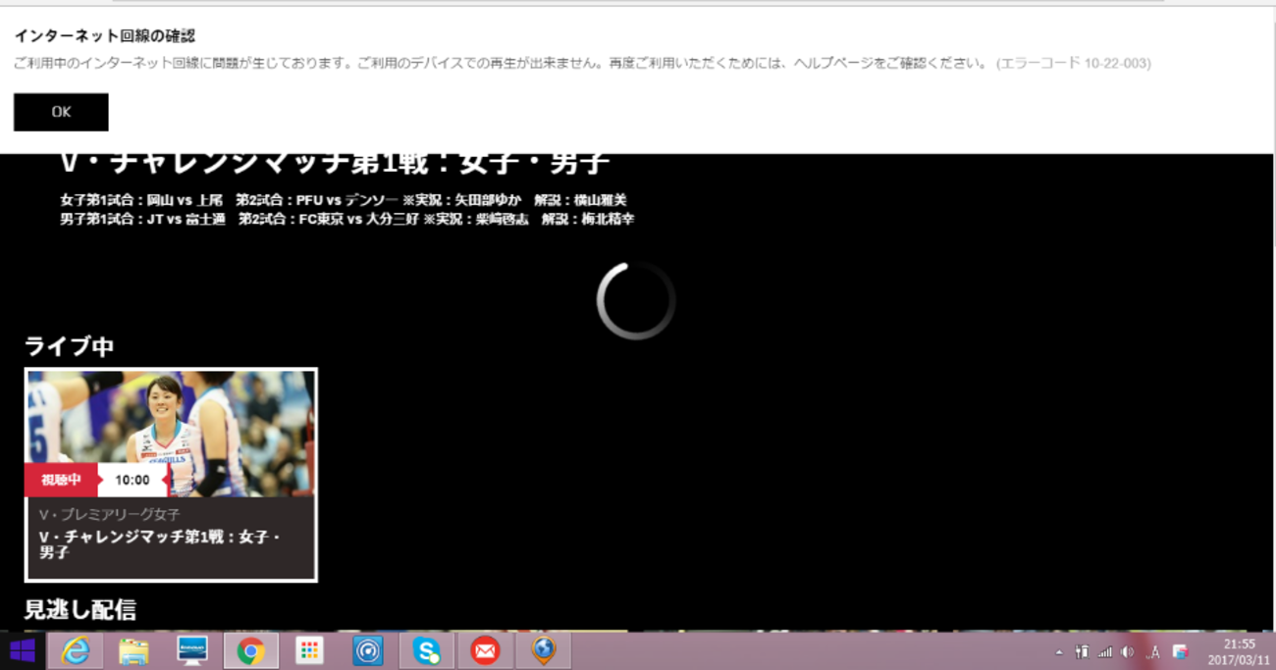Select the line 男子第1試合:JT vs 富士通

click(143, 219)
